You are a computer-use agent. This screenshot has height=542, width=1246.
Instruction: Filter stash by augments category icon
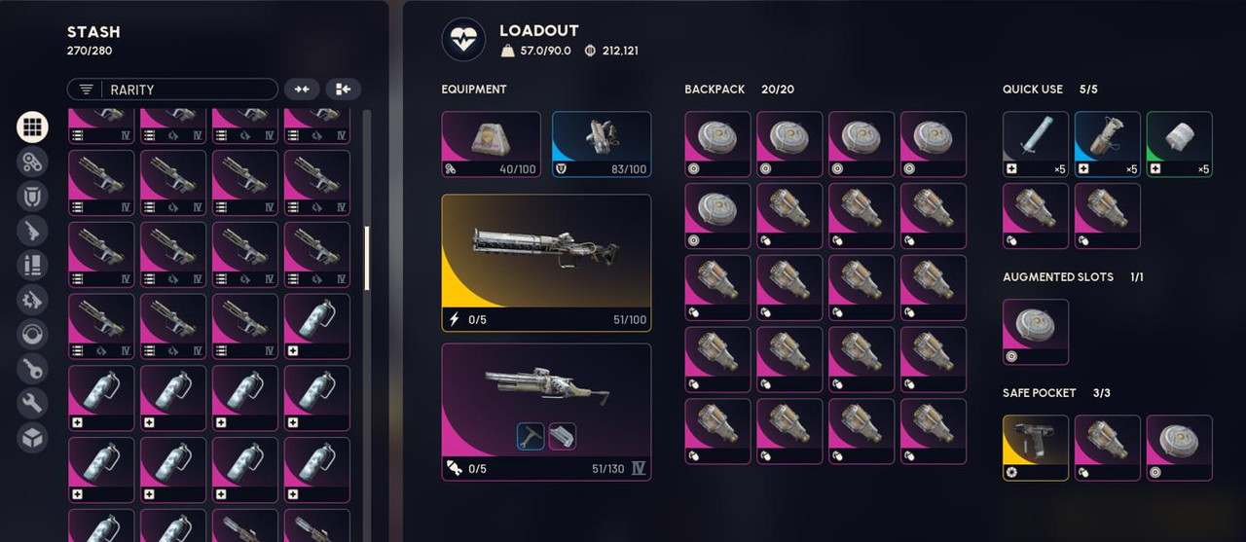click(x=32, y=162)
